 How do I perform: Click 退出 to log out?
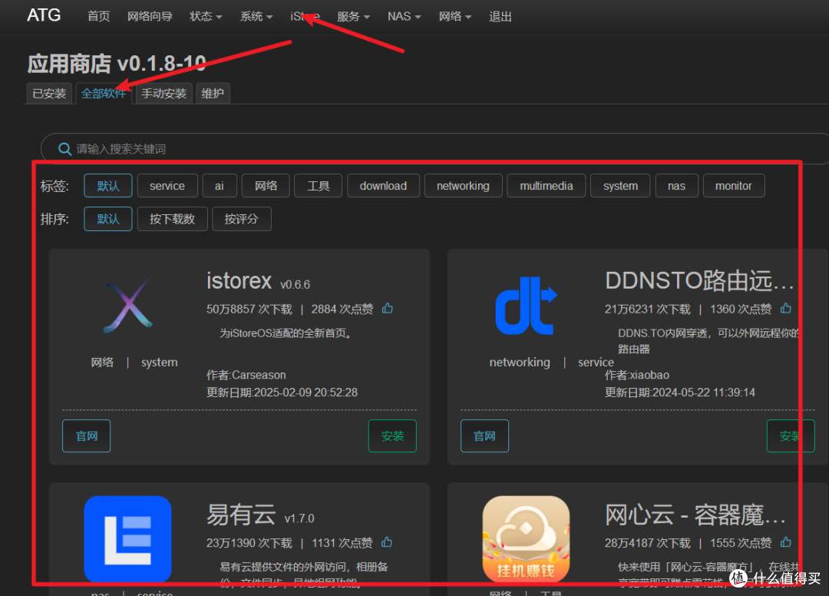(500, 16)
